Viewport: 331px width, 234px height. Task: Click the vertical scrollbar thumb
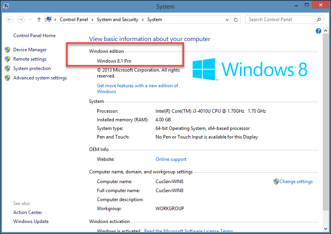(x=326, y=122)
